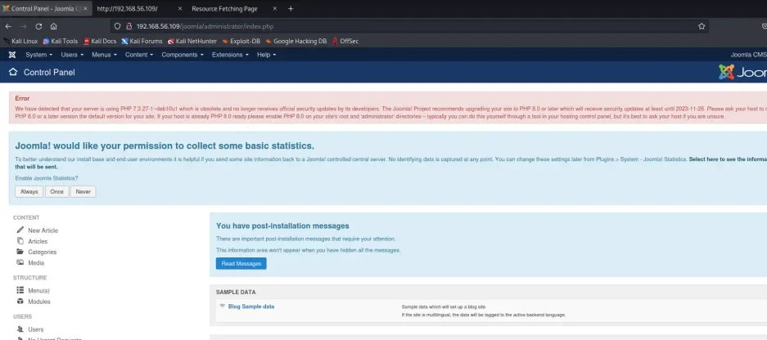767x340 pixels.
Task: Open the Components dropdown menu
Action: click(182, 55)
